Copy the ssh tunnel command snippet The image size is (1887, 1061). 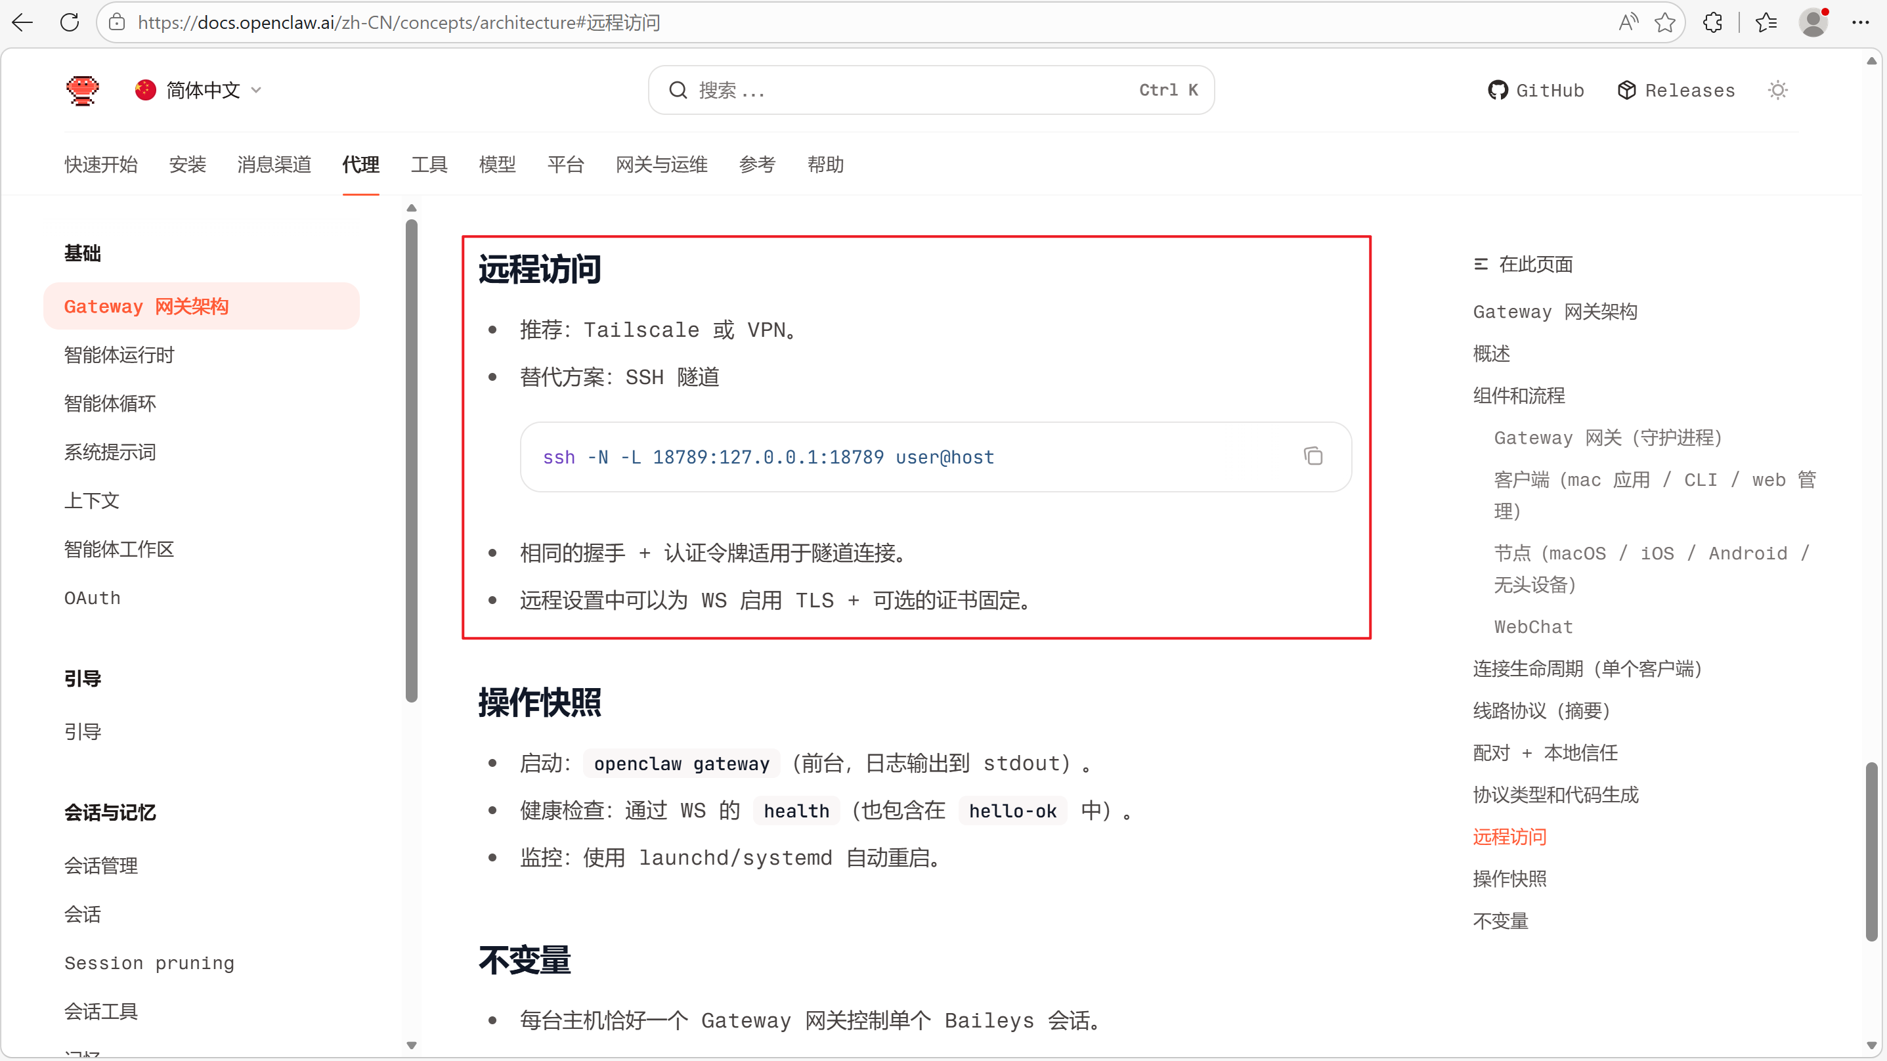point(1312,455)
